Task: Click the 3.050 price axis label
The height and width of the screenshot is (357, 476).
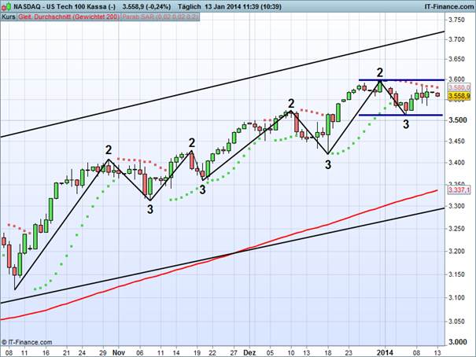Action: 456,322
